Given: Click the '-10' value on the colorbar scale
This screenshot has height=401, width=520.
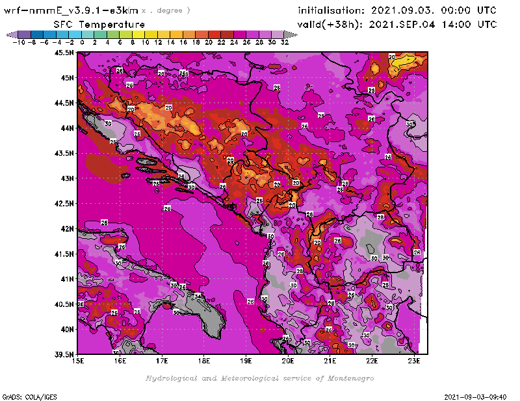Looking at the screenshot, I should tap(19, 42).
